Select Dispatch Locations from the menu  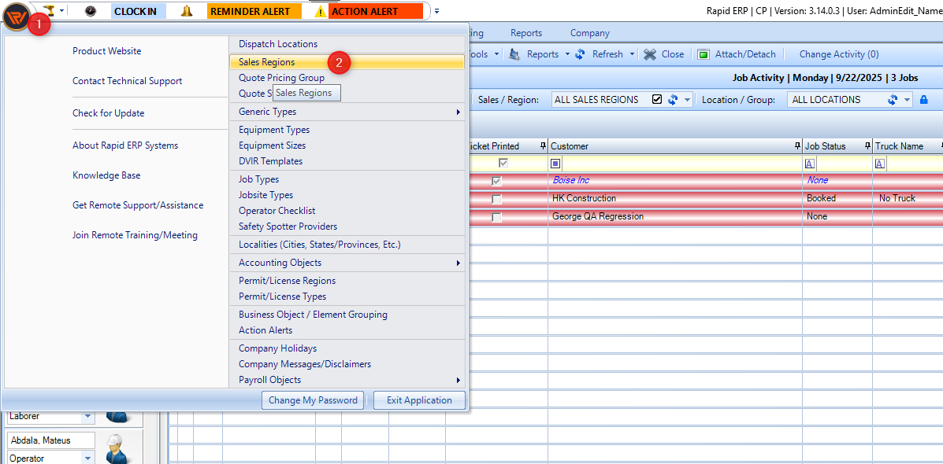tap(347, 44)
